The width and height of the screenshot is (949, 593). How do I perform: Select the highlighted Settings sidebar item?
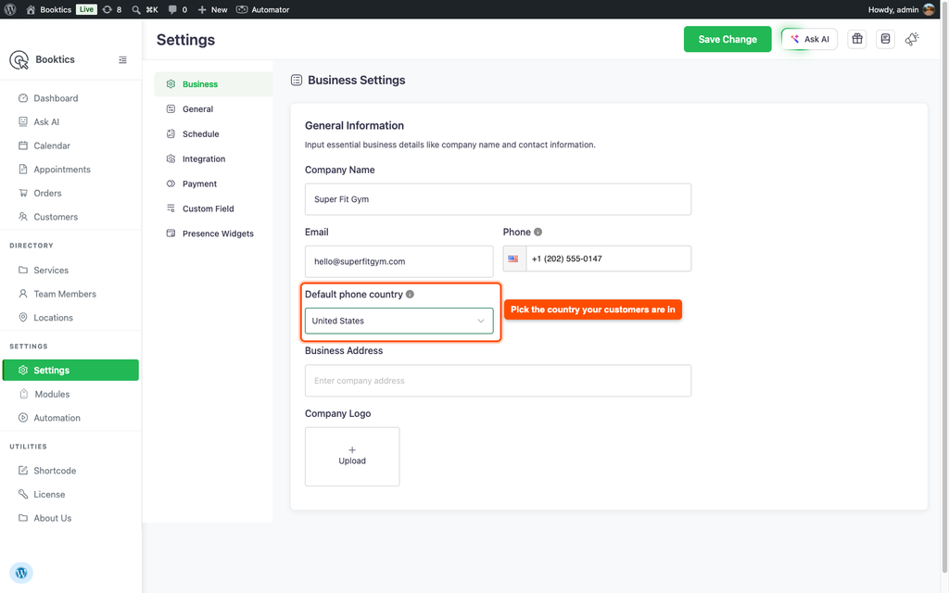pos(70,370)
